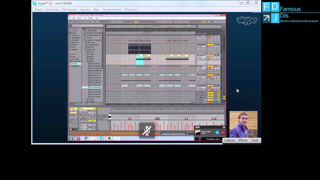This screenshot has width=320, height=180.
Task: Click Skype icon in shared taskbar
Action: coord(101,138)
